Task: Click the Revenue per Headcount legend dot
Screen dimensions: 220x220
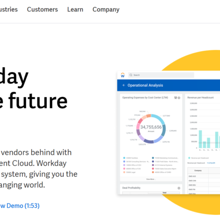Action: [189, 158]
